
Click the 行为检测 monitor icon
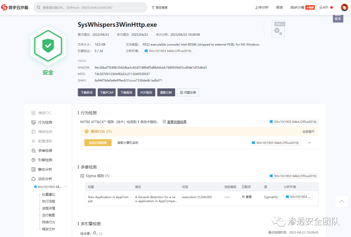(33, 122)
